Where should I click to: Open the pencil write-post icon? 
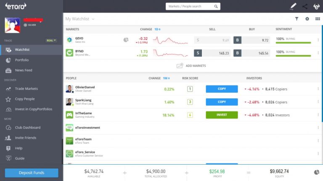[293, 6]
